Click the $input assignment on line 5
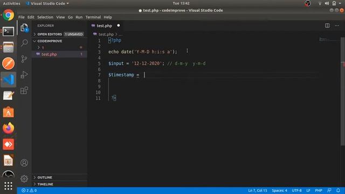 click(x=136, y=64)
